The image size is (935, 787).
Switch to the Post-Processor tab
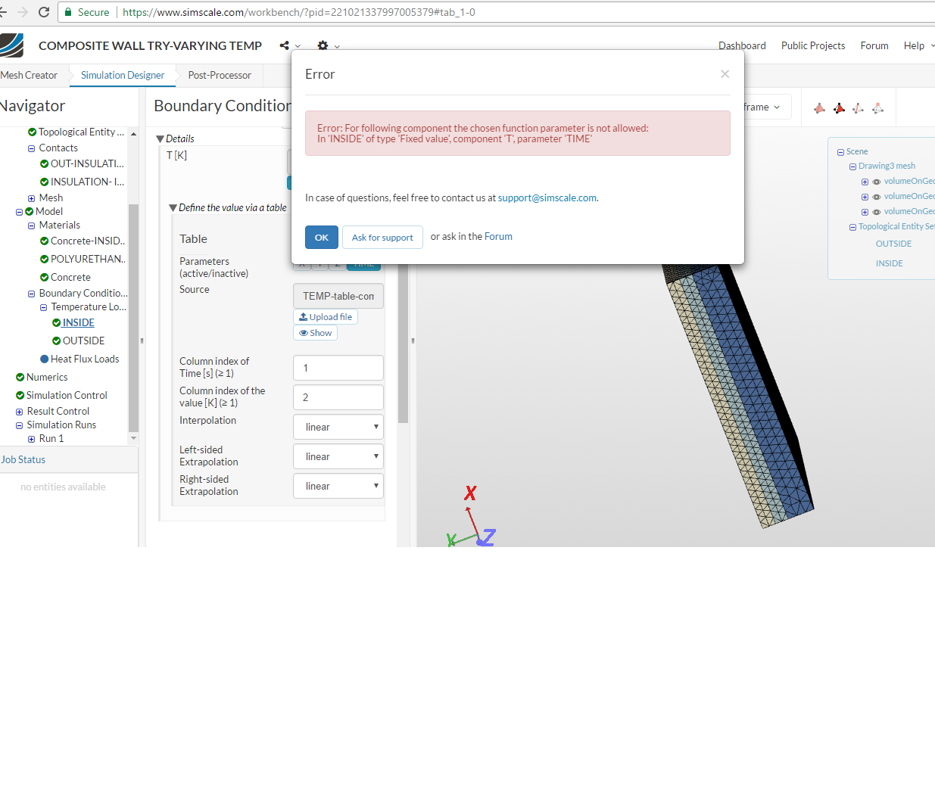click(x=220, y=75)
